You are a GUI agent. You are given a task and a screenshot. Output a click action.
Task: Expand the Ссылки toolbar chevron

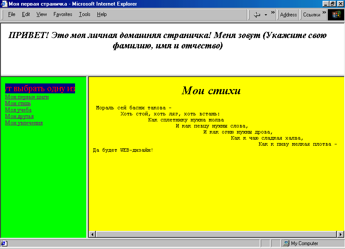[324, 13]
